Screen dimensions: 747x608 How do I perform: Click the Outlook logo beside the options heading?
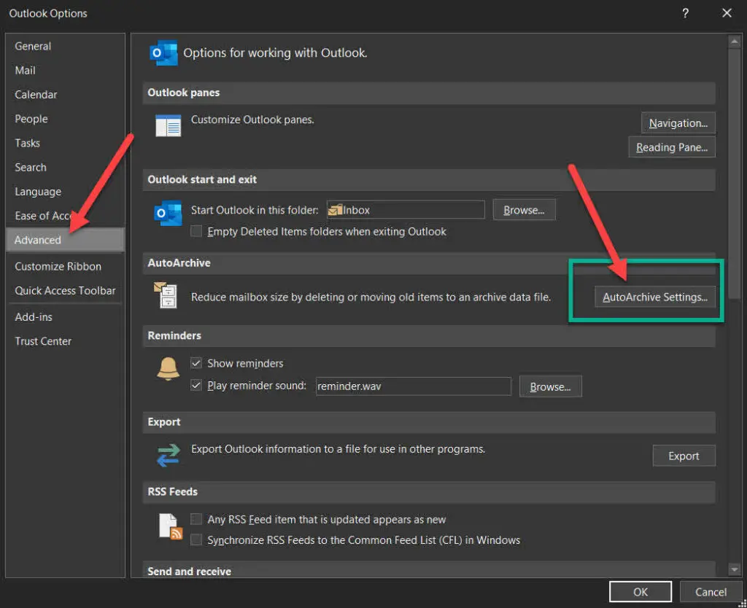coord(163,52)
